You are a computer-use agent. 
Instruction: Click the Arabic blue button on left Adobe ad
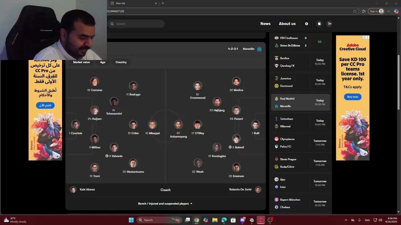coord(45,105)
